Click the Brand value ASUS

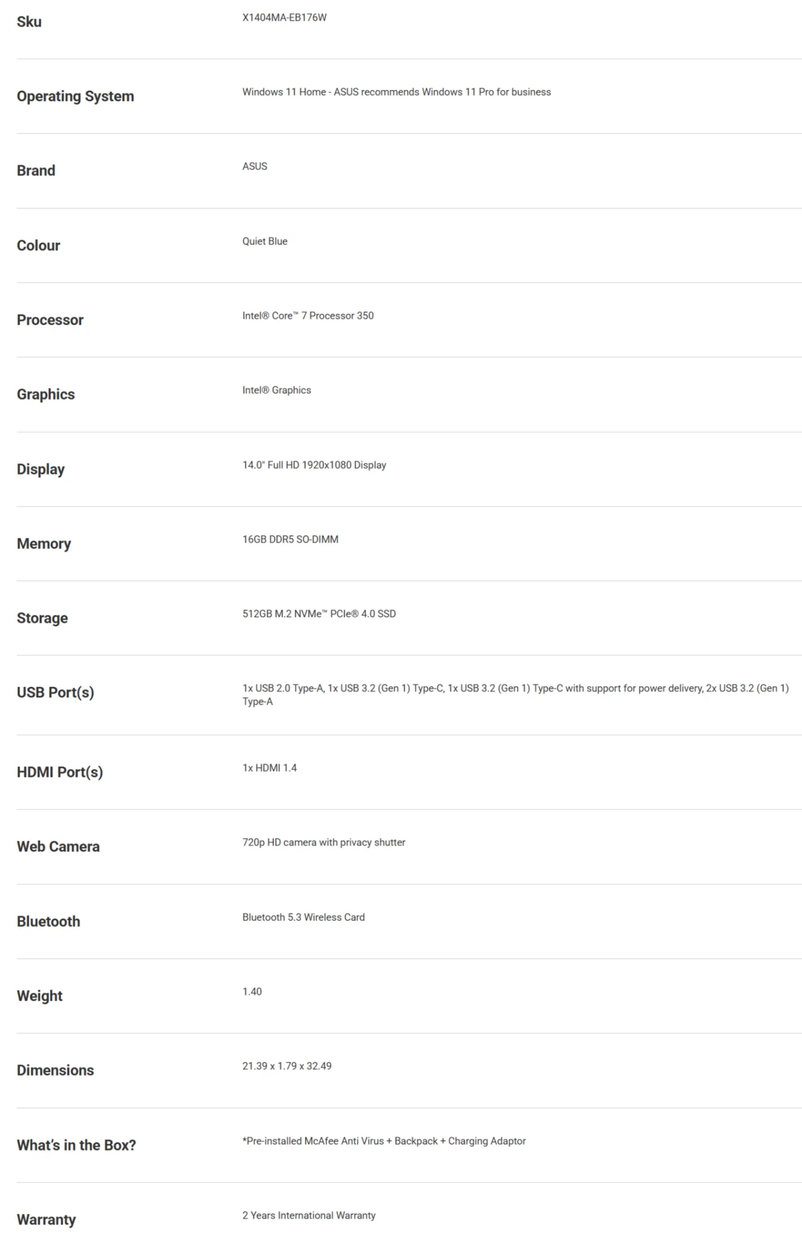[x=254, y=167]
